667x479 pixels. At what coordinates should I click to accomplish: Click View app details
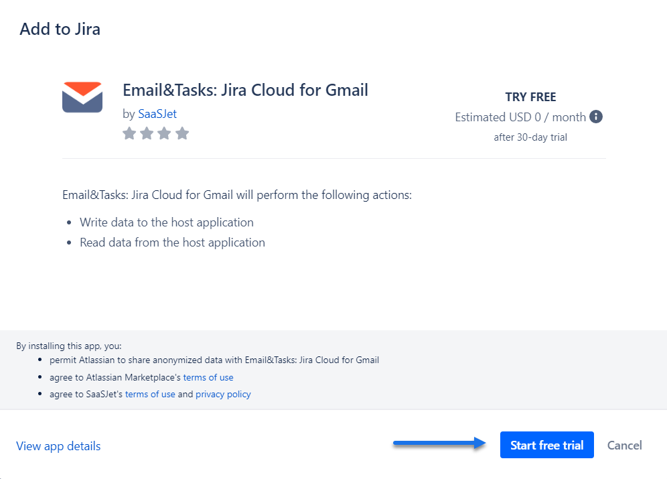coord(58,446)
